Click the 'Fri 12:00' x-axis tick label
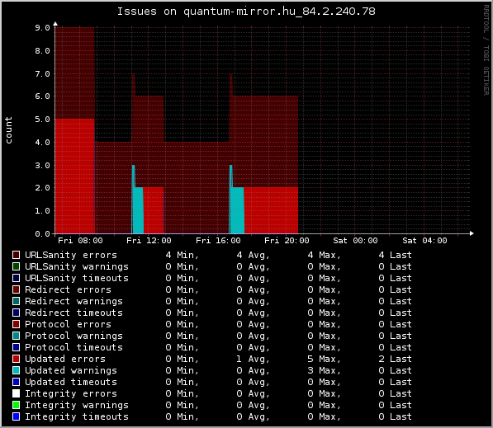 point(149,241)
